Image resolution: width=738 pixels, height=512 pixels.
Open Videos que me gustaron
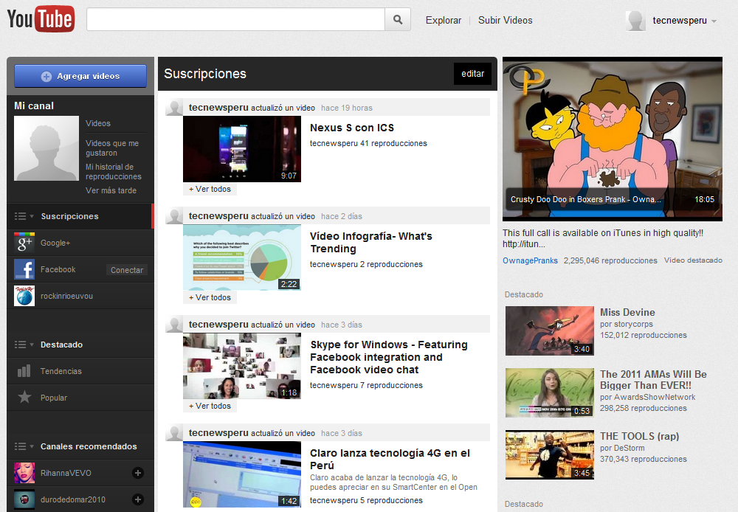coord(112,148)
